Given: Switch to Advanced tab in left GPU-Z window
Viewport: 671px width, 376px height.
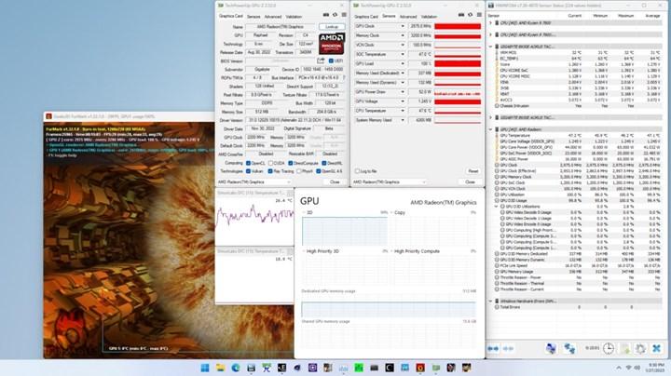Looking at the screenshot, I should click(x=272, y=17).
